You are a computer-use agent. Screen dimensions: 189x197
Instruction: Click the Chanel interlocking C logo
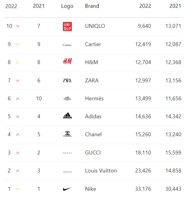67,134
